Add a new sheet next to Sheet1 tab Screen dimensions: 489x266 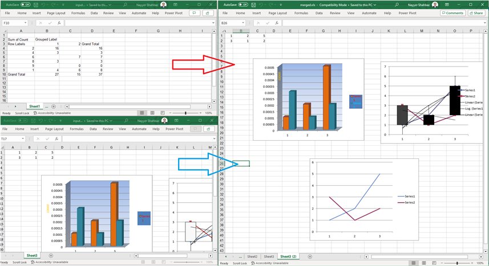[54, 107]
